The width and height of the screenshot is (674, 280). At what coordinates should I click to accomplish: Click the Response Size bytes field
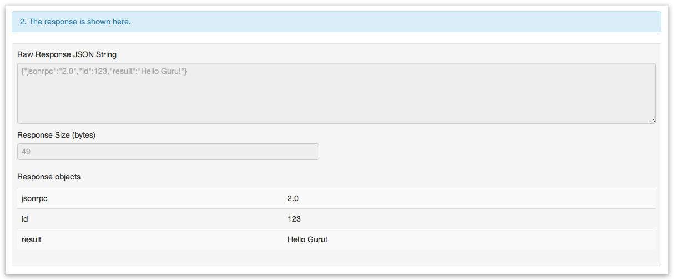click(x=168, y=152)
